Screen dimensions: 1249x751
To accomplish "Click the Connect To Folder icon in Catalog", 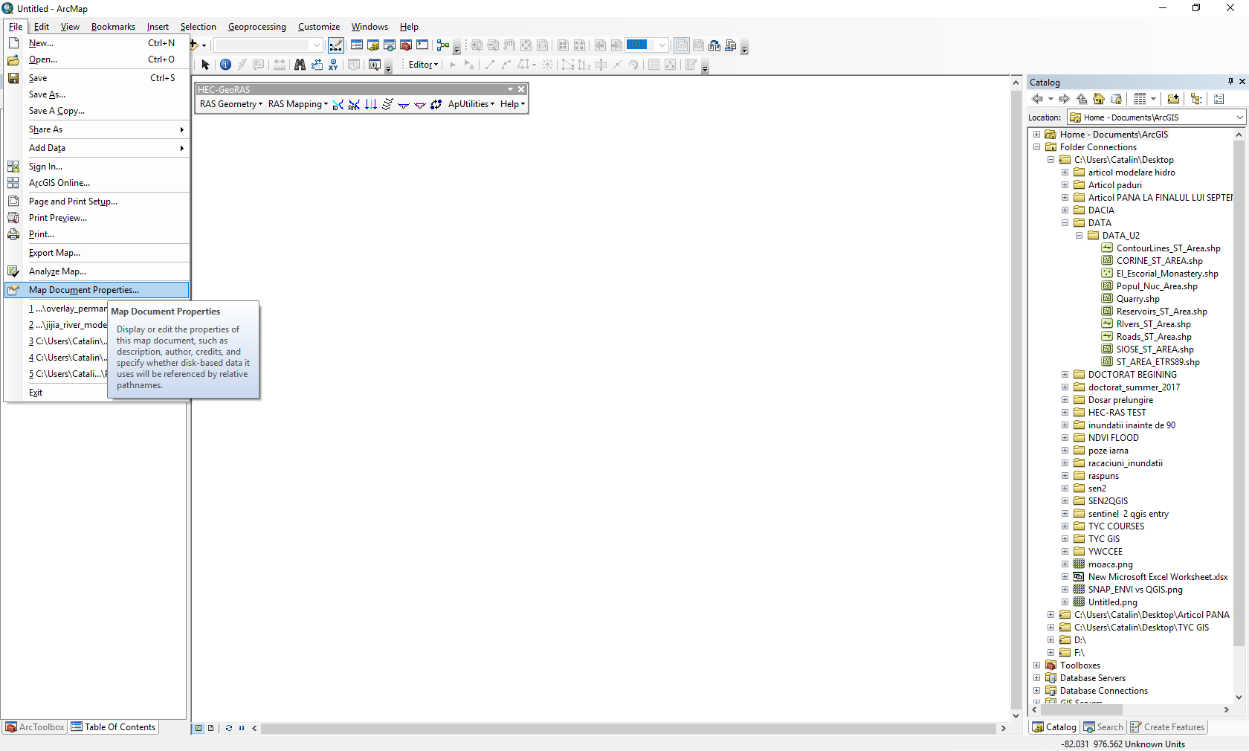I will [1173, 99].
